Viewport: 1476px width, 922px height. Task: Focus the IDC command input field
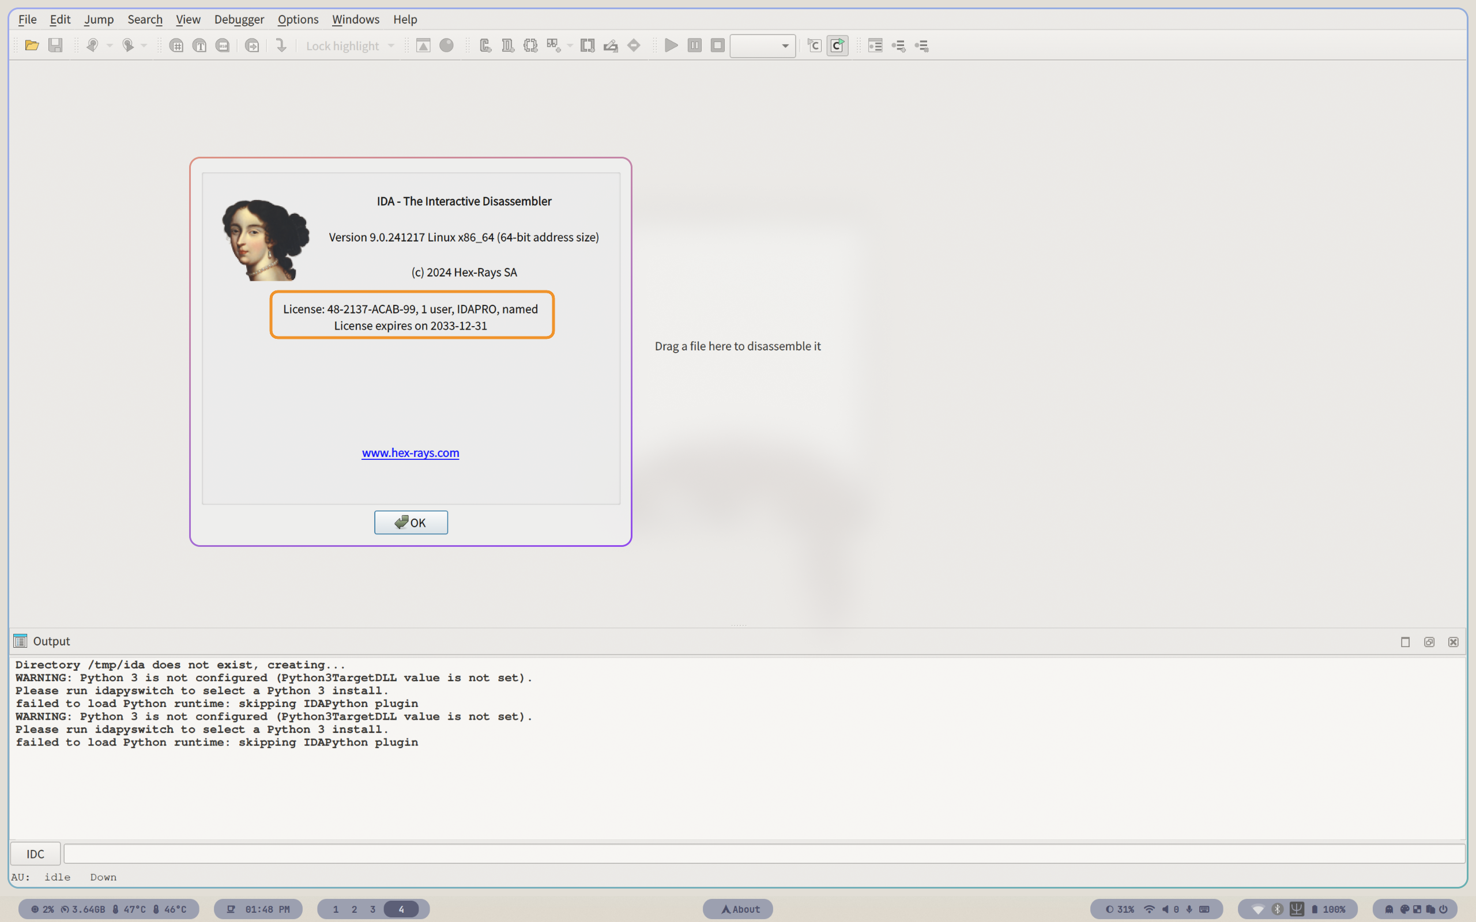[763, 853]
